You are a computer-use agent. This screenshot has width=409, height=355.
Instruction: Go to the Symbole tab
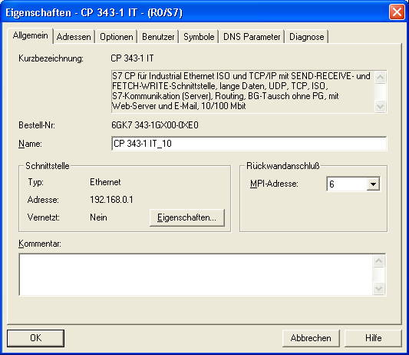click(x=199, y=37)
